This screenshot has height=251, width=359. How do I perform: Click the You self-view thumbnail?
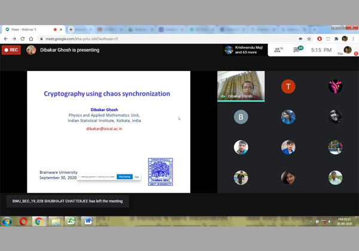pos(348,50)
